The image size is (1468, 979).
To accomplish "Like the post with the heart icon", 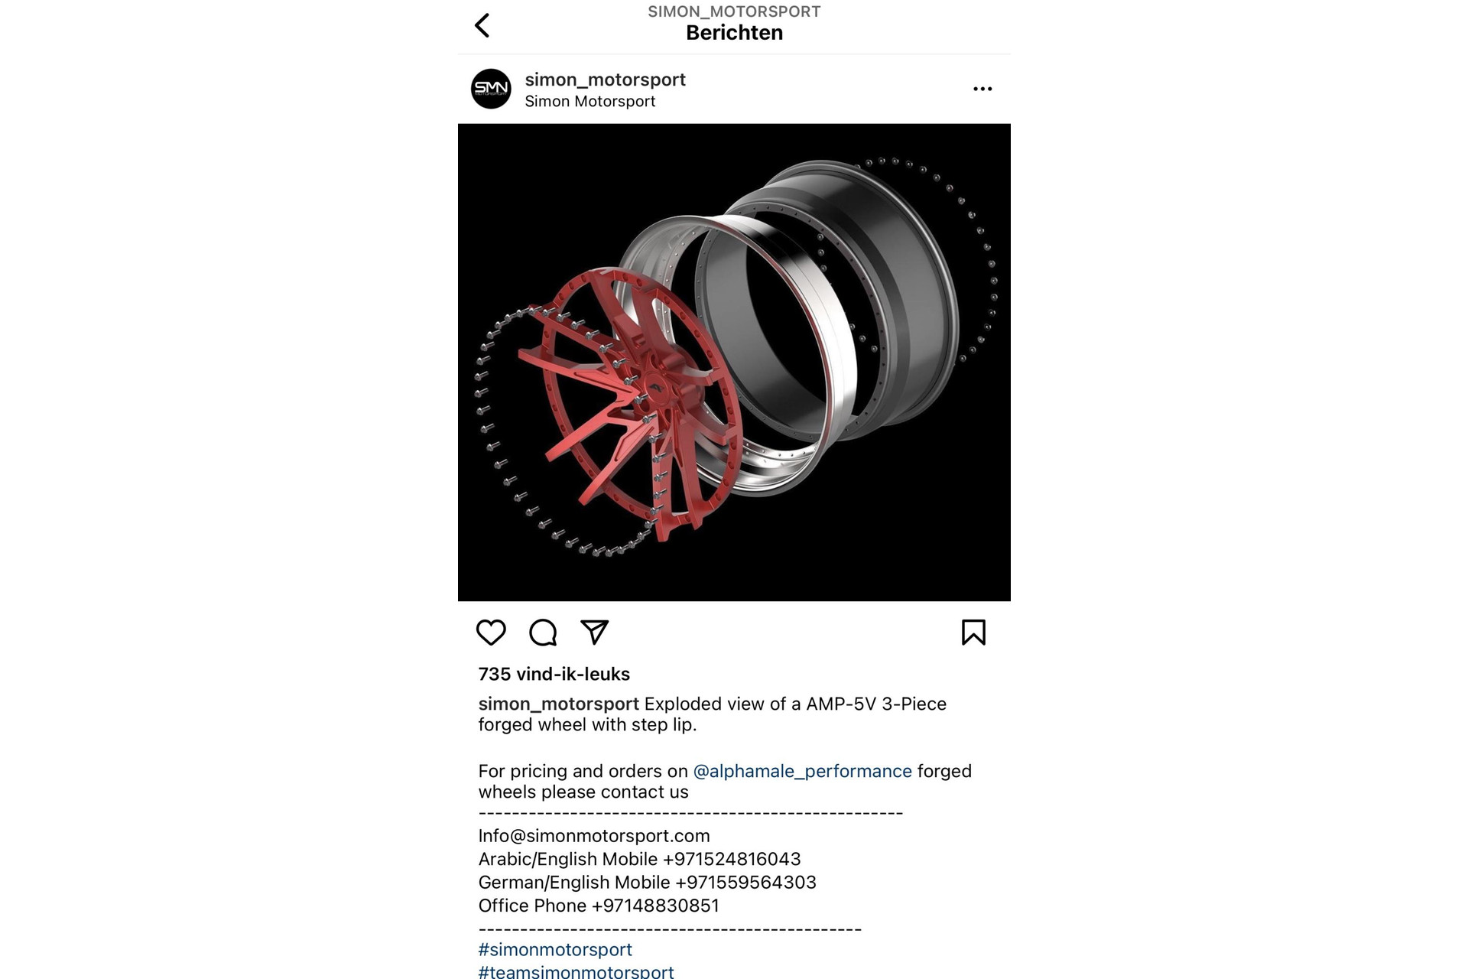I will coord(491,633).
